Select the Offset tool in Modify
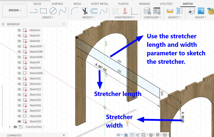This screenshot has width=214, height=137. coord(94,11)
